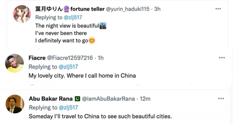Click the 1h timestamp on Fiacre's reply
The height and width of the screenshot is (124, 233).
point(100,58)
